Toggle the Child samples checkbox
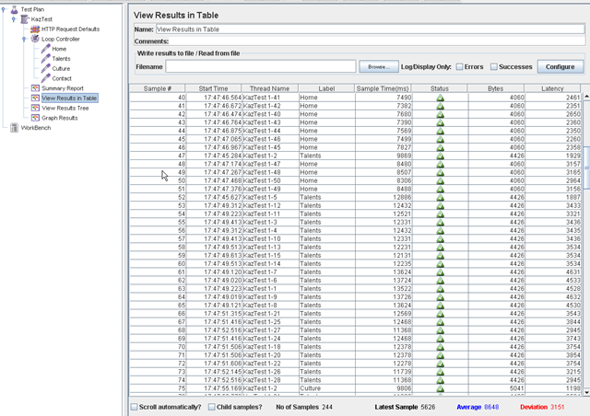The width and height of the screenshot is (590, 416). coord(212,407)
